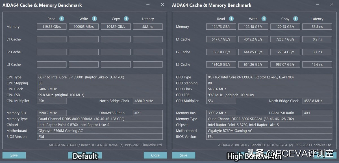The width and height of the screenshot is (339, 163).
Task: Click the left window's AIDA64 title bar
Action: click(x=42, y=5)
